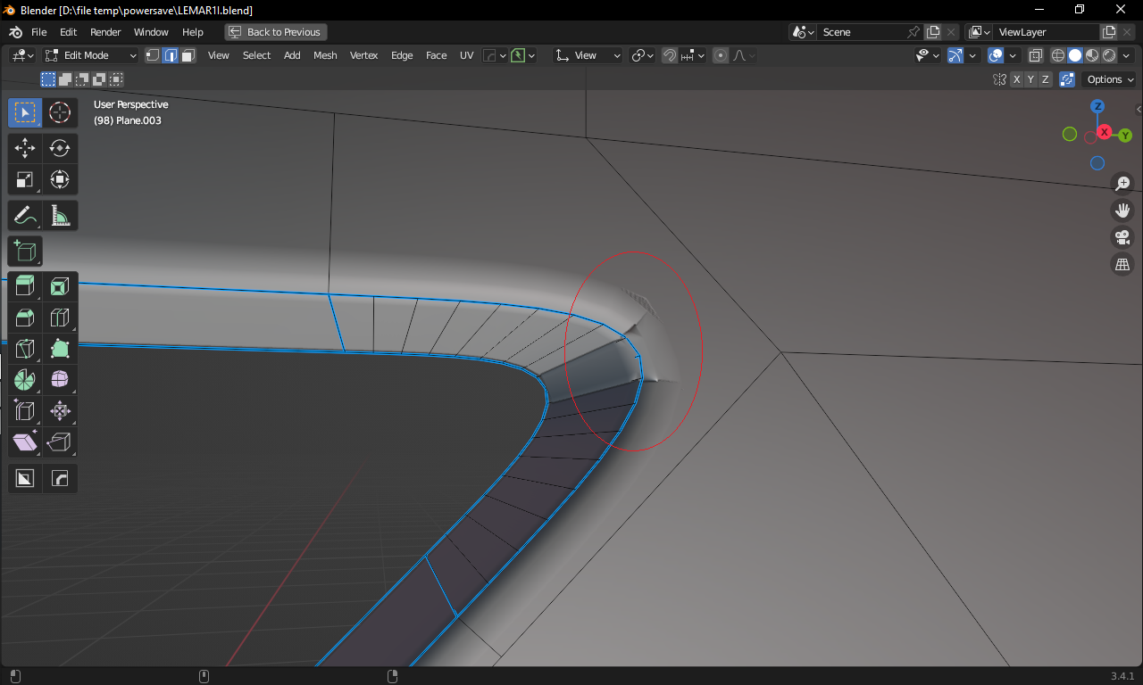
Task: Switch to rendered shading
Action: click(x=1109, y=55)
